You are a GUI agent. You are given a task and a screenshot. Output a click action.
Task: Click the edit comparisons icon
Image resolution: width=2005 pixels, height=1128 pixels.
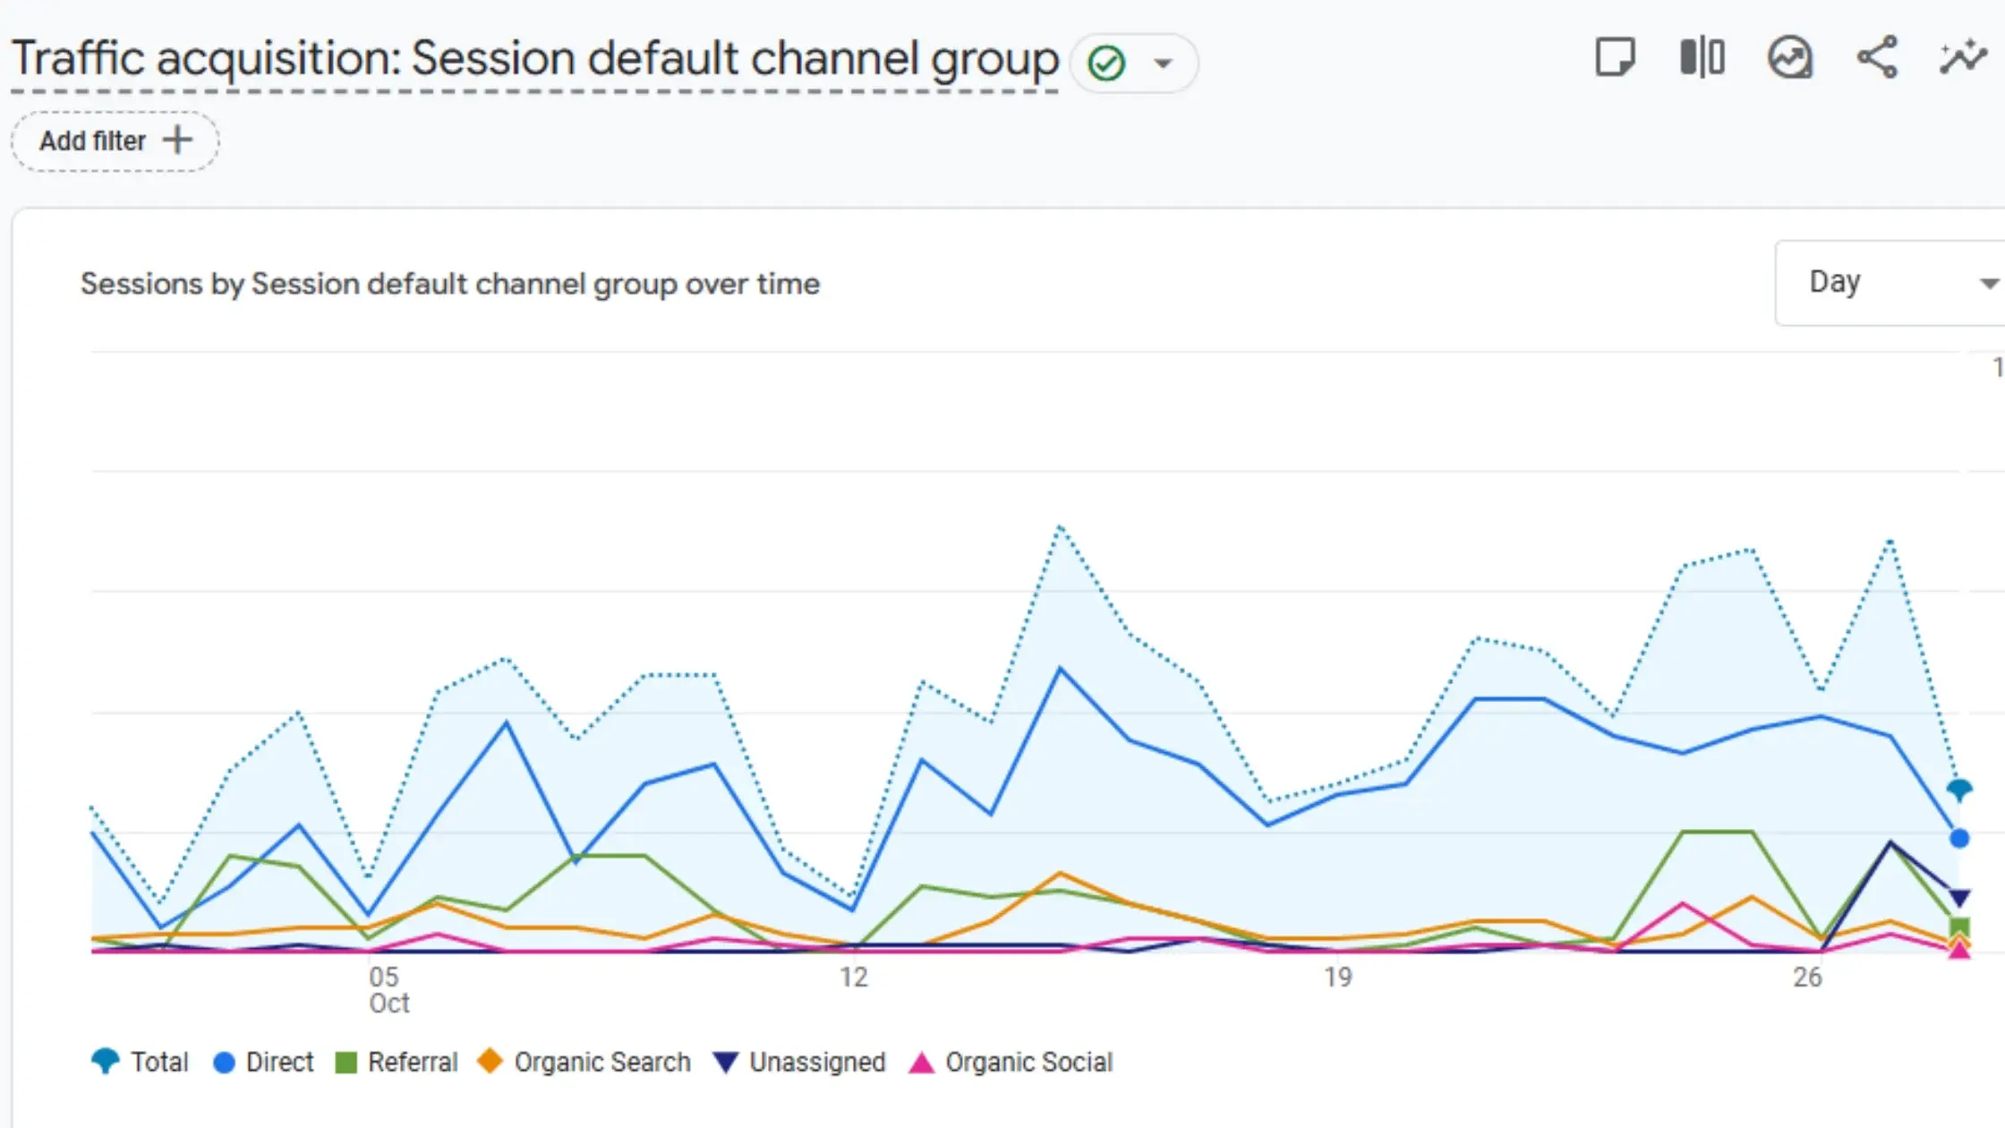point(1702,58)
